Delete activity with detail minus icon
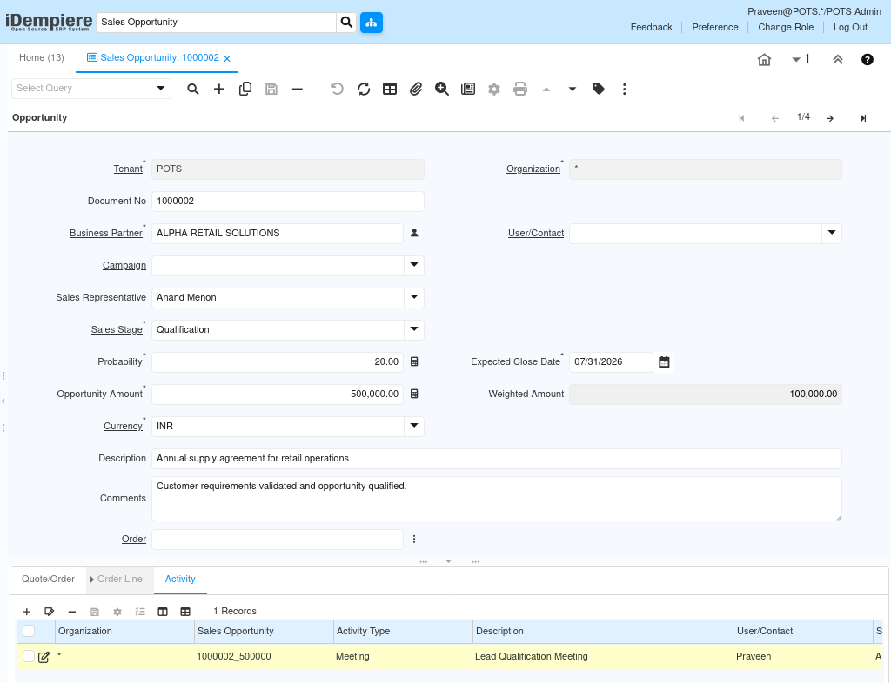Image resolution: width=891 pixels, height=683 pixels. 72,612
